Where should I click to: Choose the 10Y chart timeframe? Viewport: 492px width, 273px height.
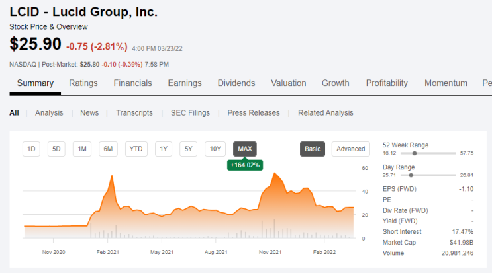[215, 149]
